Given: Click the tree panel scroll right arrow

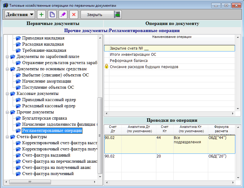Looking at the screenshot, I should [x=95, y=182].
